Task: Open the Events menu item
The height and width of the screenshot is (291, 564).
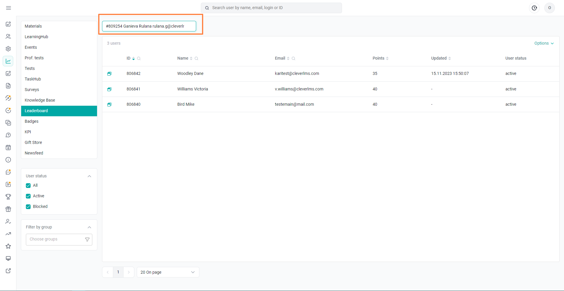Action: point(59,47)
